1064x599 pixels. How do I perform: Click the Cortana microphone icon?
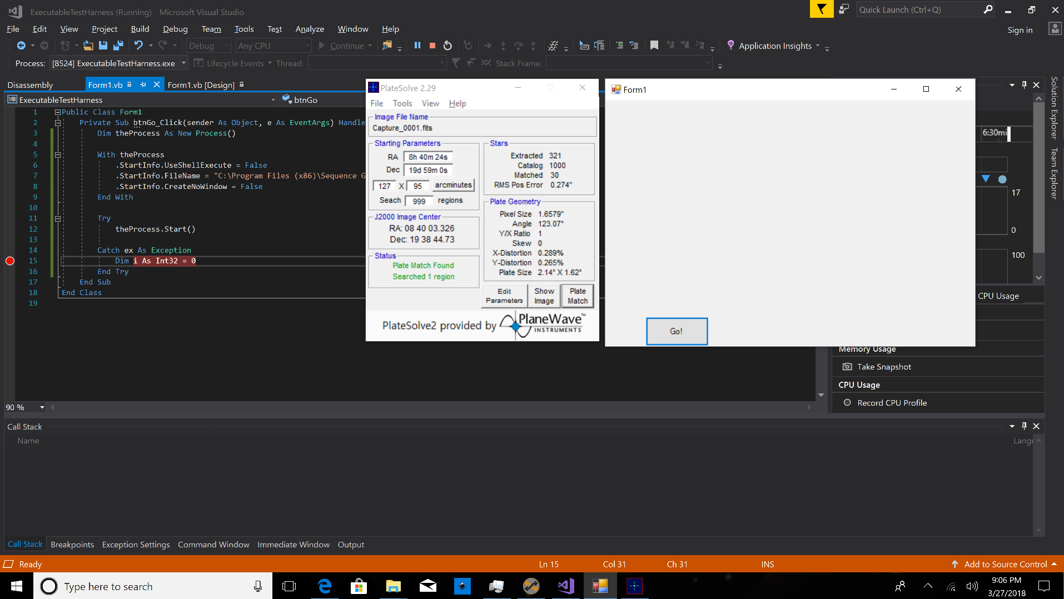pos(258,586)
